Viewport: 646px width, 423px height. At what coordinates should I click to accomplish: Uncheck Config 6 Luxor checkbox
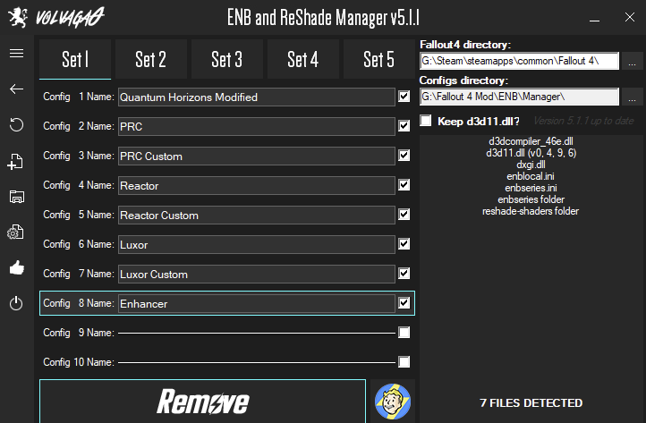404,244
